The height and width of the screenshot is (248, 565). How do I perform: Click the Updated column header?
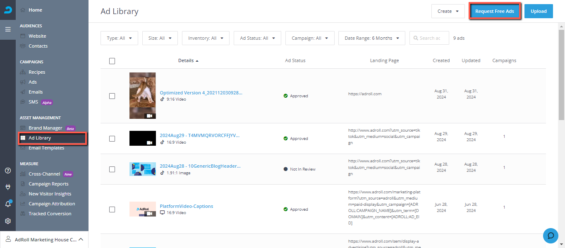pos(471,60)
